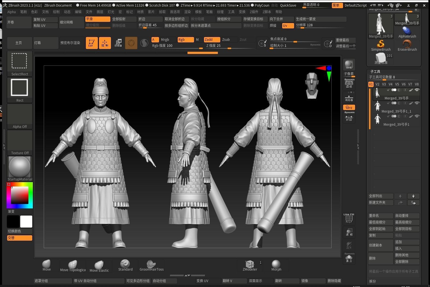Hide the Merged_39弓手1_1 subtool eye
The height and width of the screenshot is (287, 430).
coord(417,103)
